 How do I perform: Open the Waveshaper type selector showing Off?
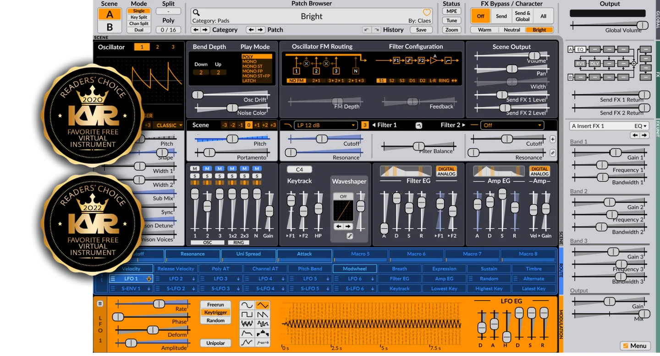click(x=343, y=196)
